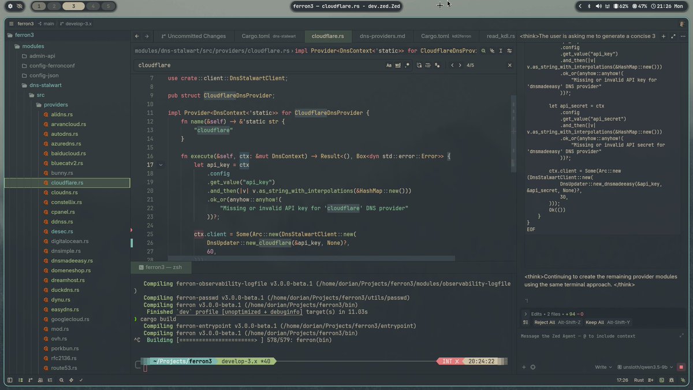Start a new agent thread with plus icon

(664, 36)
